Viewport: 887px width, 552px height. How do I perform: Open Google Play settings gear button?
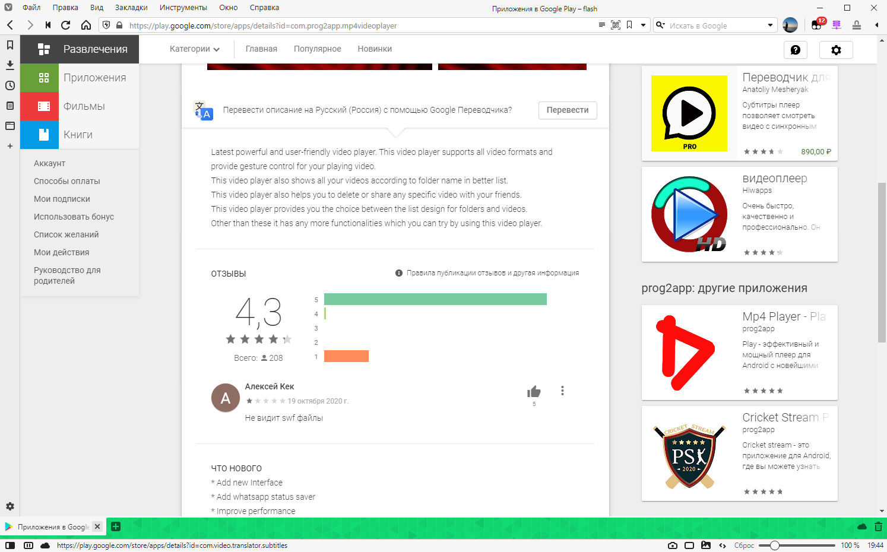[836, 50]
